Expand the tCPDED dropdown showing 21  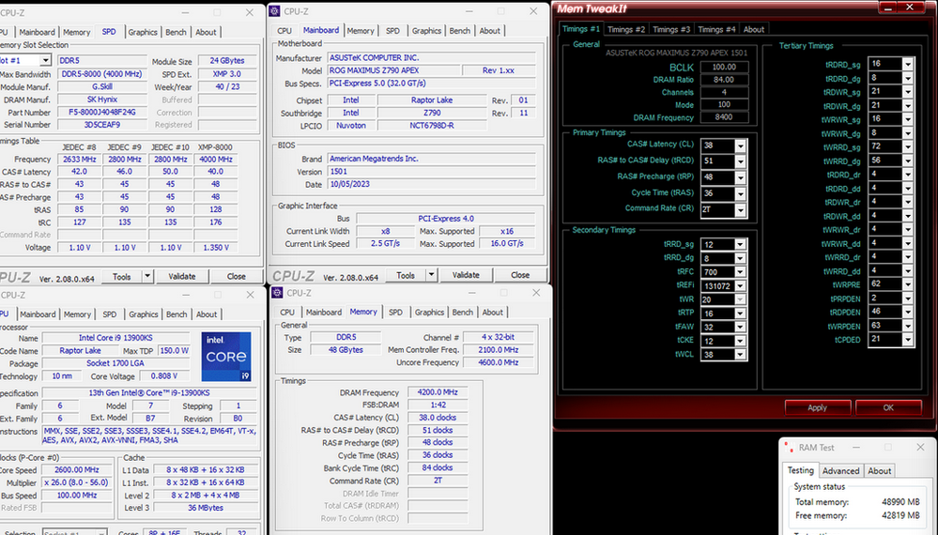click(908, 340)
